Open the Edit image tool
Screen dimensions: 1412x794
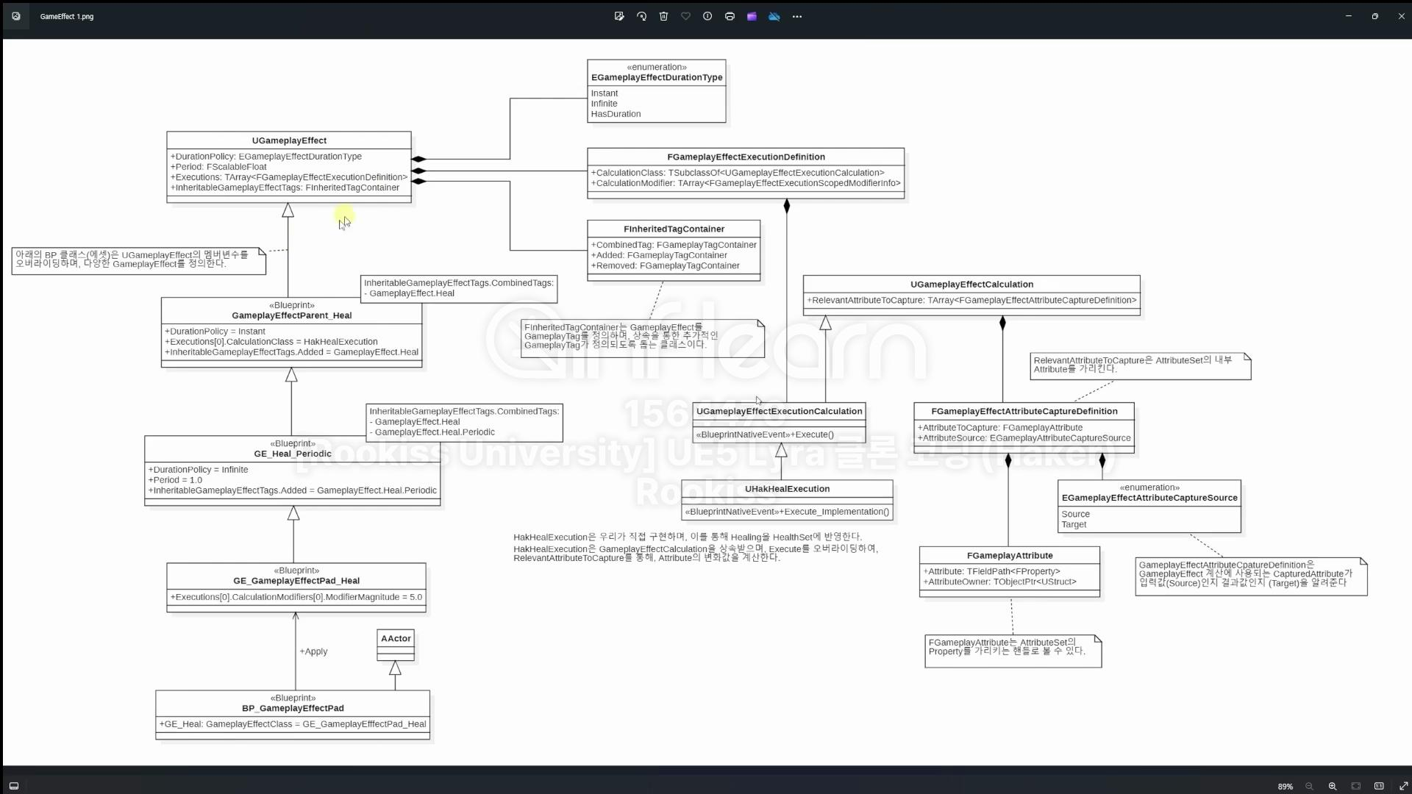(x=619, y=16)
